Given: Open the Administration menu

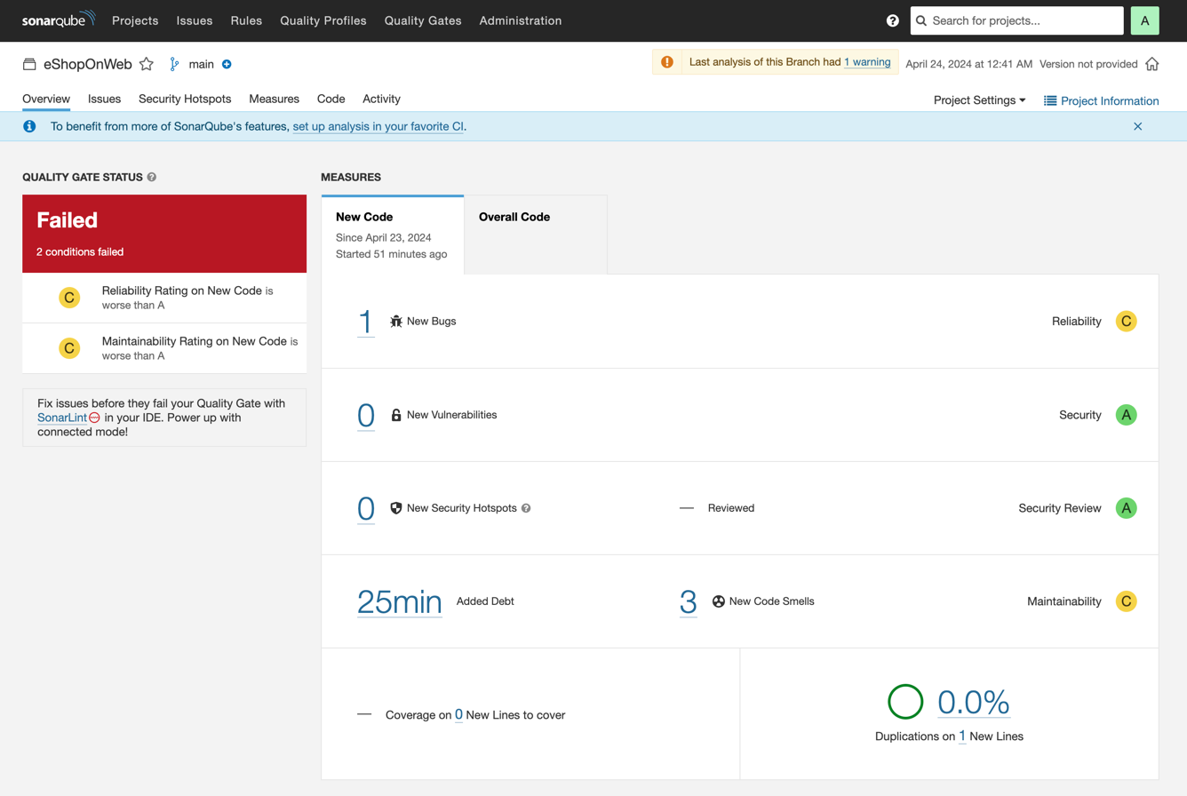Looking at the screenshot, I should tap(520, 20).
